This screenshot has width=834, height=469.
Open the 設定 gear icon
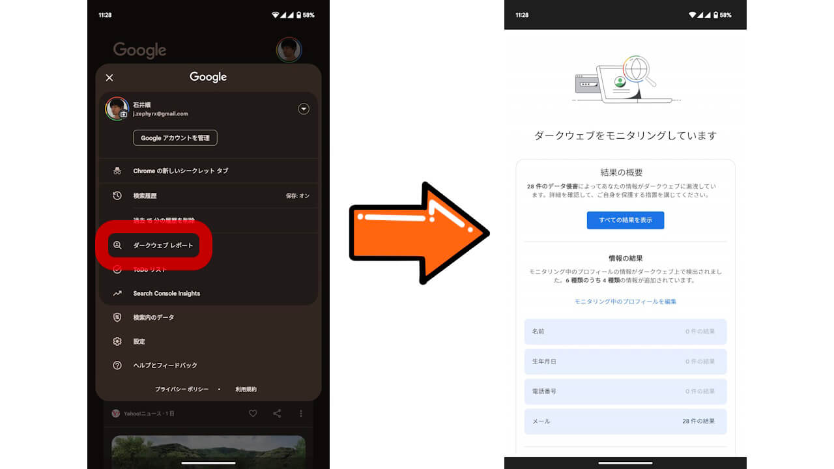coord(116,341)
